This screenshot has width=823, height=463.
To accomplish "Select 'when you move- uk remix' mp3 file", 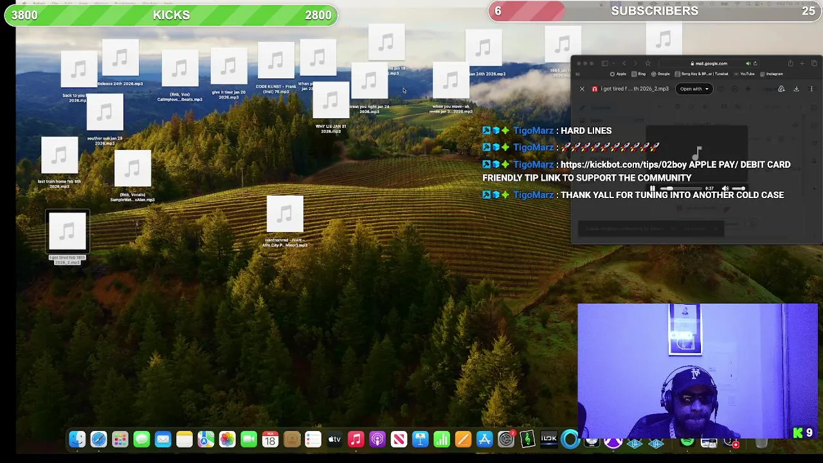I will pos(451,87).
